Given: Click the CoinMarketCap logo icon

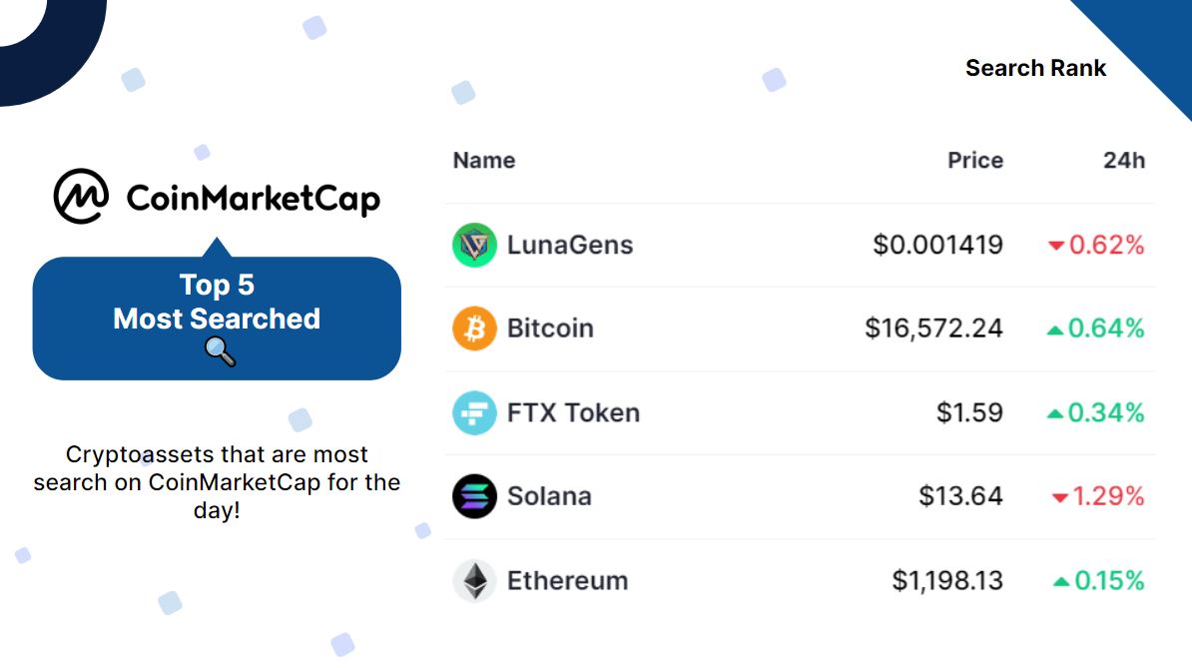Looking at the screenshot, I should point(81,197).
